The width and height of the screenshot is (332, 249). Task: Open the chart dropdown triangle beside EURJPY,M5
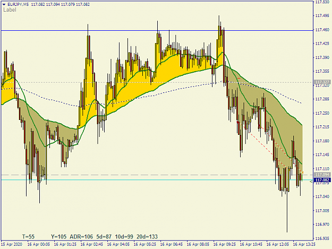4,4
